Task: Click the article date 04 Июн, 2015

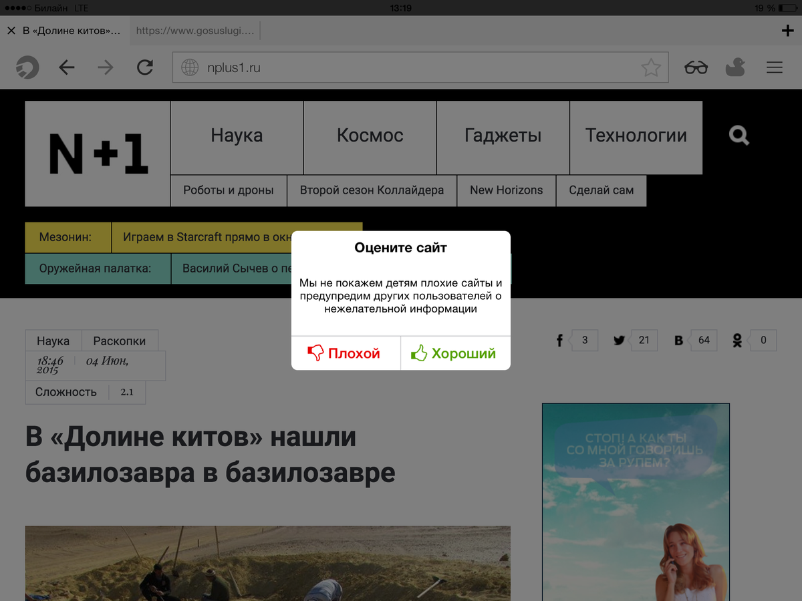Action: tap(95, 365)
